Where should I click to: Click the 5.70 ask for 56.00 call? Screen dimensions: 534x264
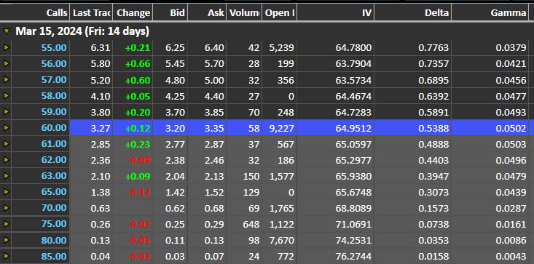[x=214, y=64]
